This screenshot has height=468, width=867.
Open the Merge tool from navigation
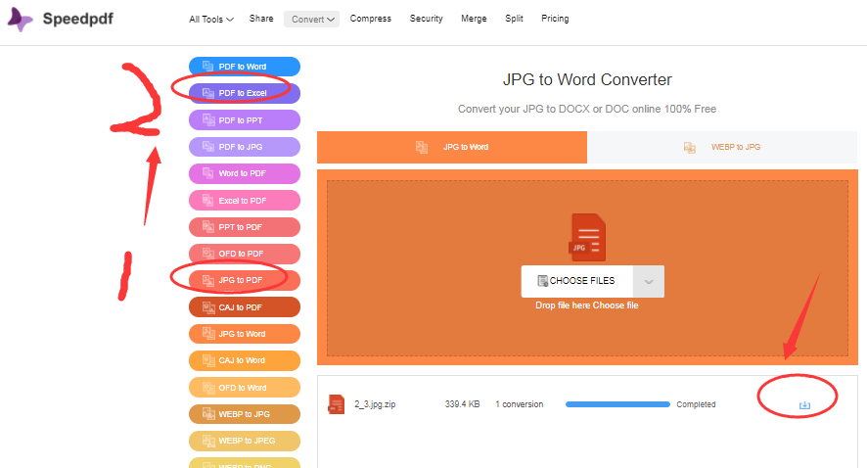[474, 19]
